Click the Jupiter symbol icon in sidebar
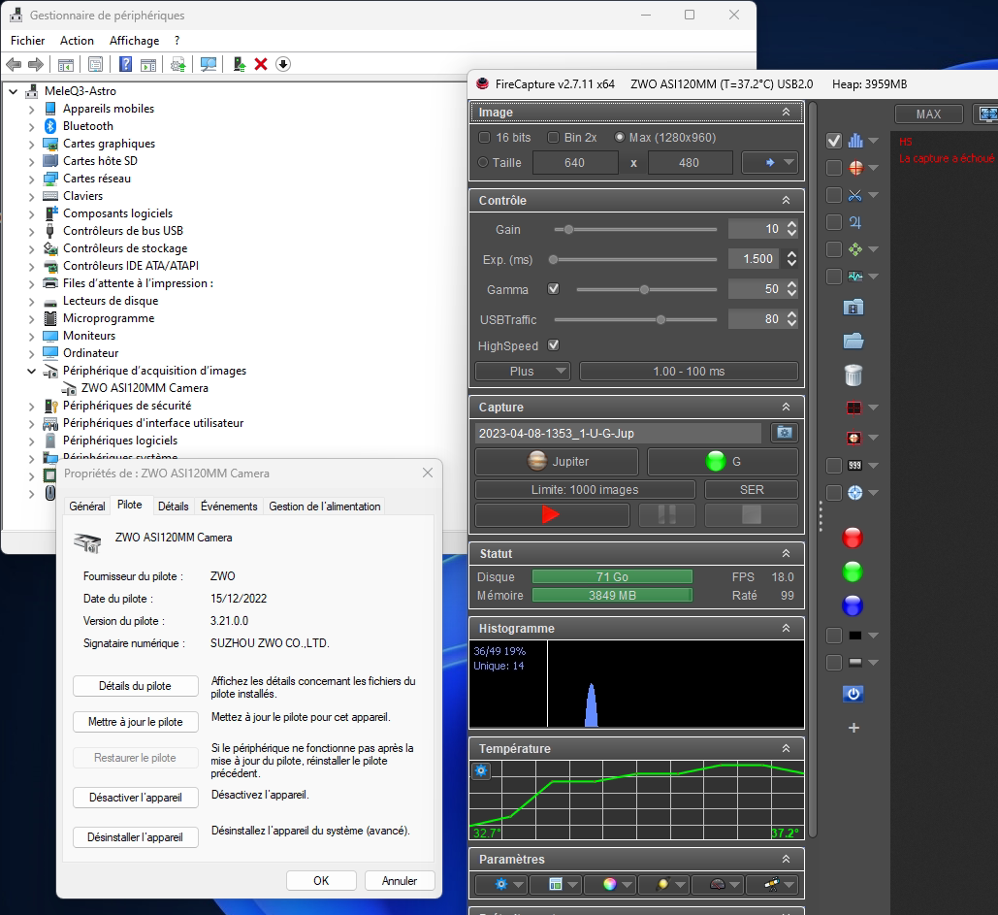 tap(855, 222)
